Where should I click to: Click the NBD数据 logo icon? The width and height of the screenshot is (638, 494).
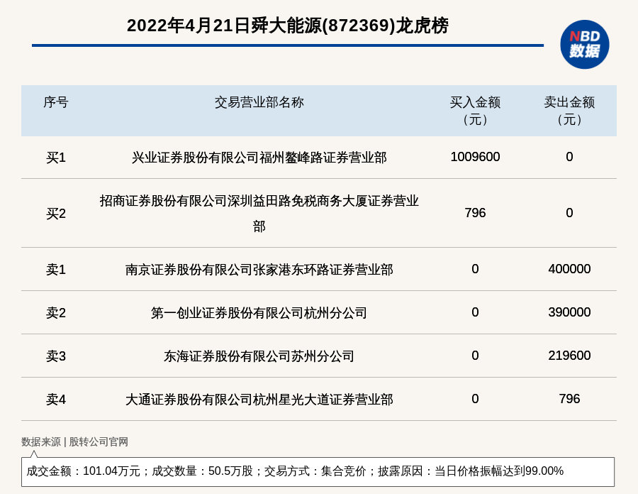[x=584, y=45]
